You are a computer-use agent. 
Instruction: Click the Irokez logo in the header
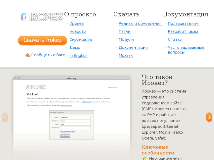pyautogui.click(x=42, y=17)
